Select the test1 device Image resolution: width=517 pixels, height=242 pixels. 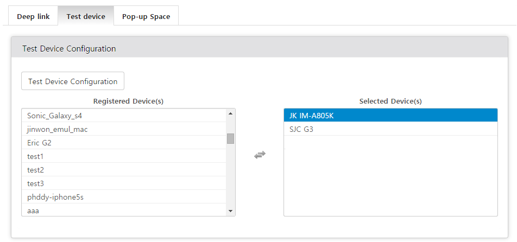coord(124,156)
